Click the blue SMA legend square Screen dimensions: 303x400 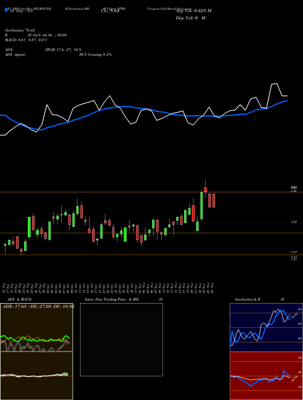(x=6, y=10)
